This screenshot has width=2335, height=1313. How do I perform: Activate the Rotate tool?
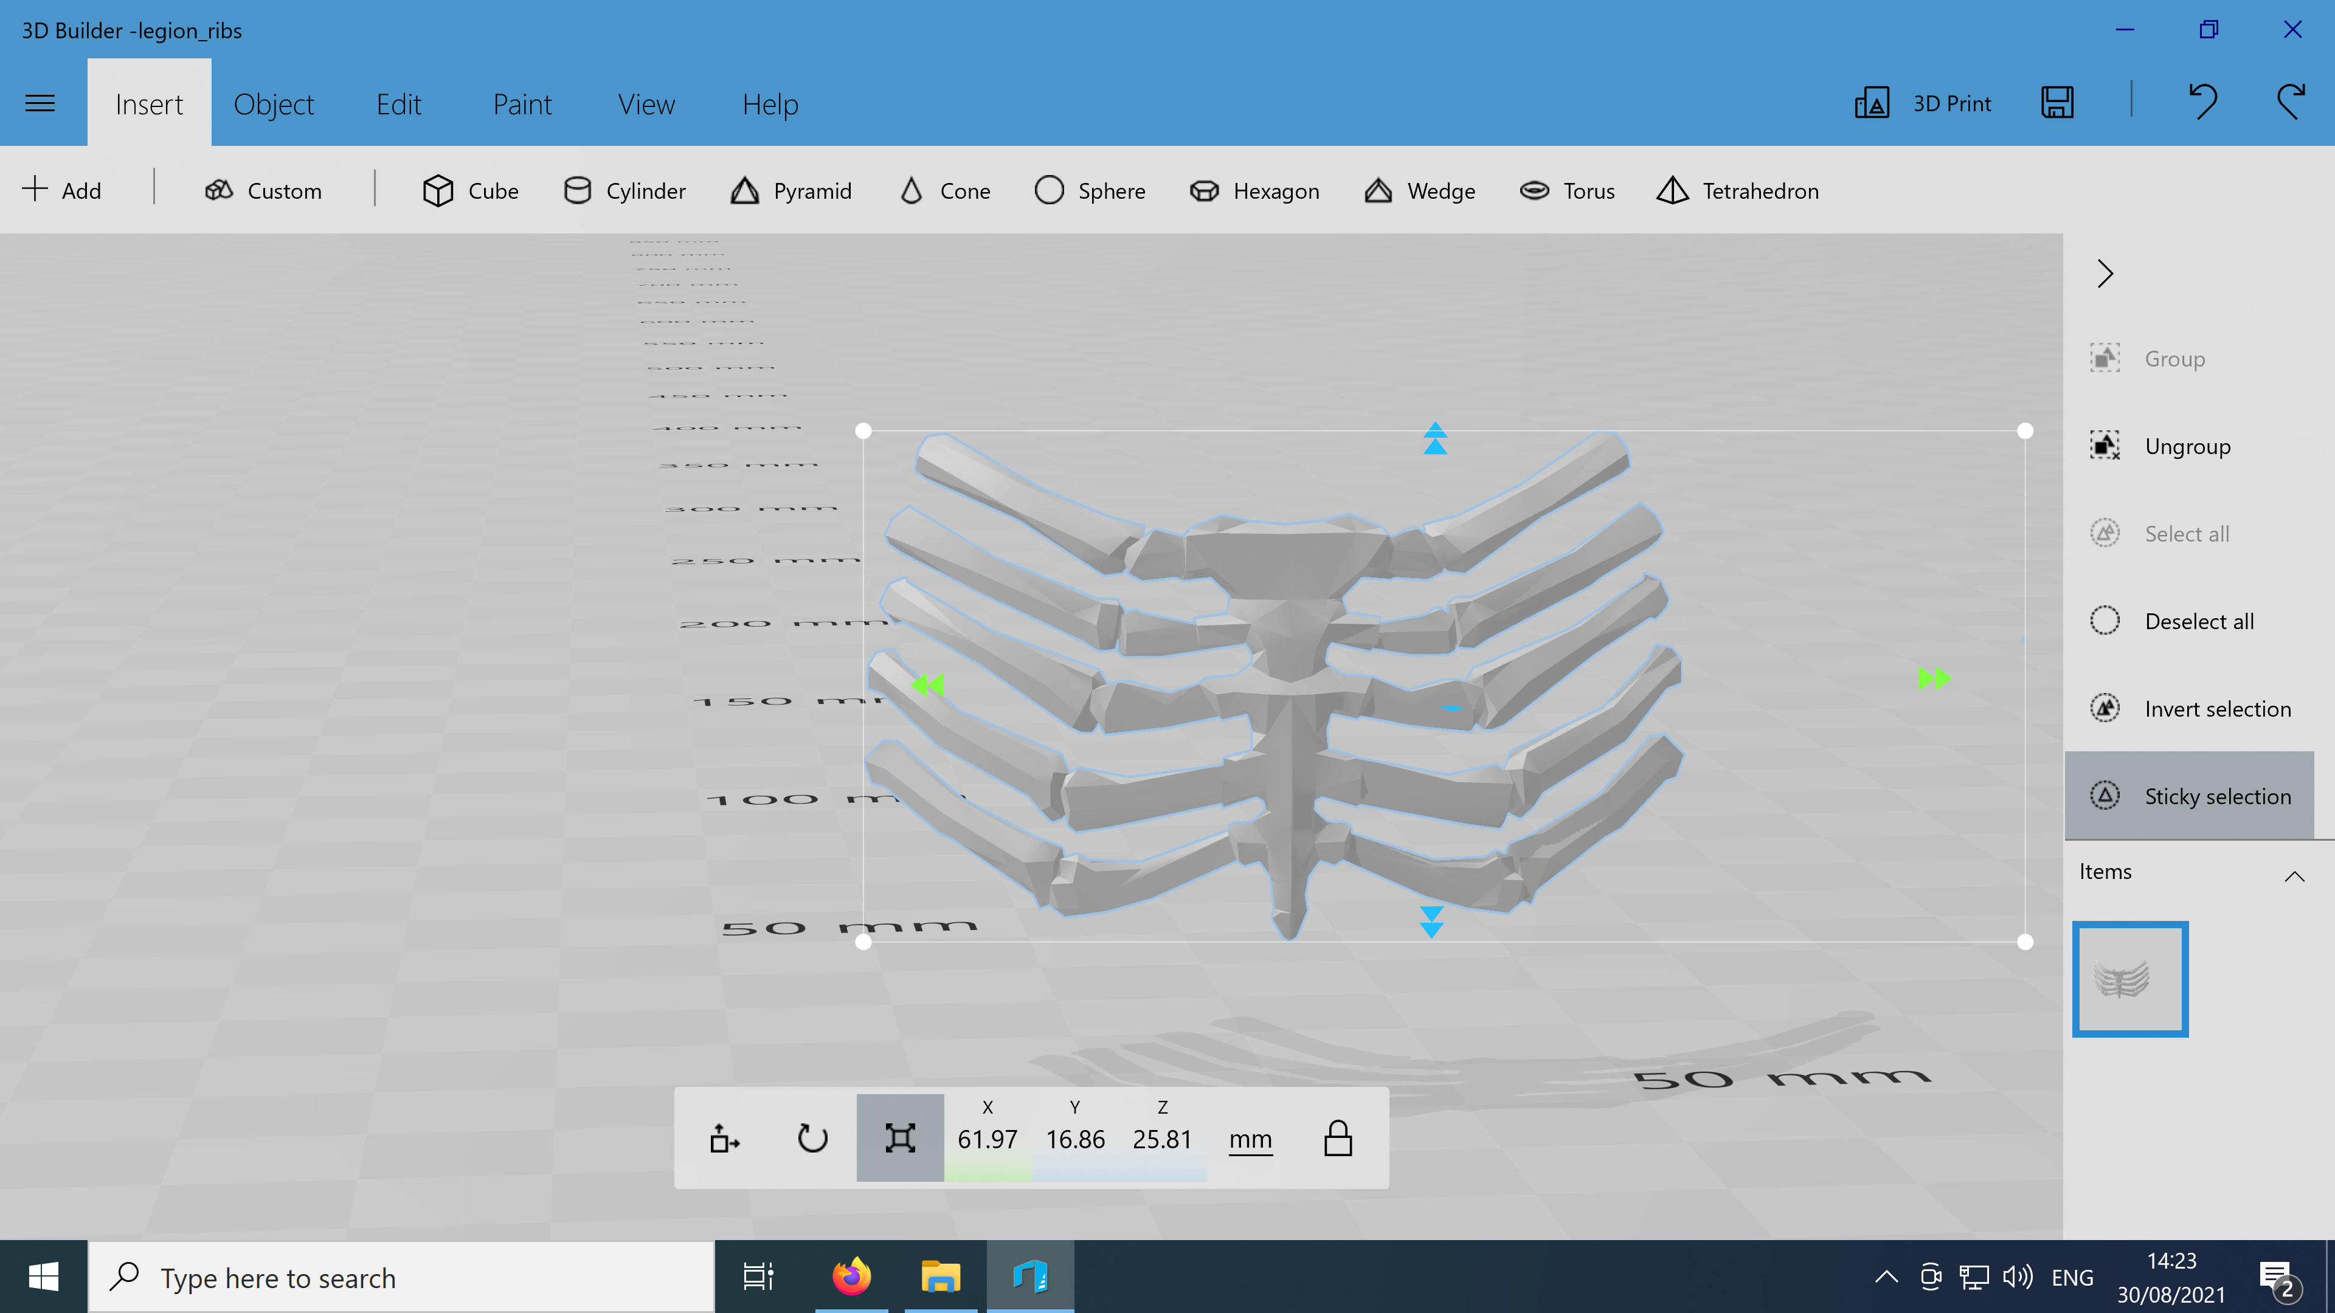[812, 1137]
